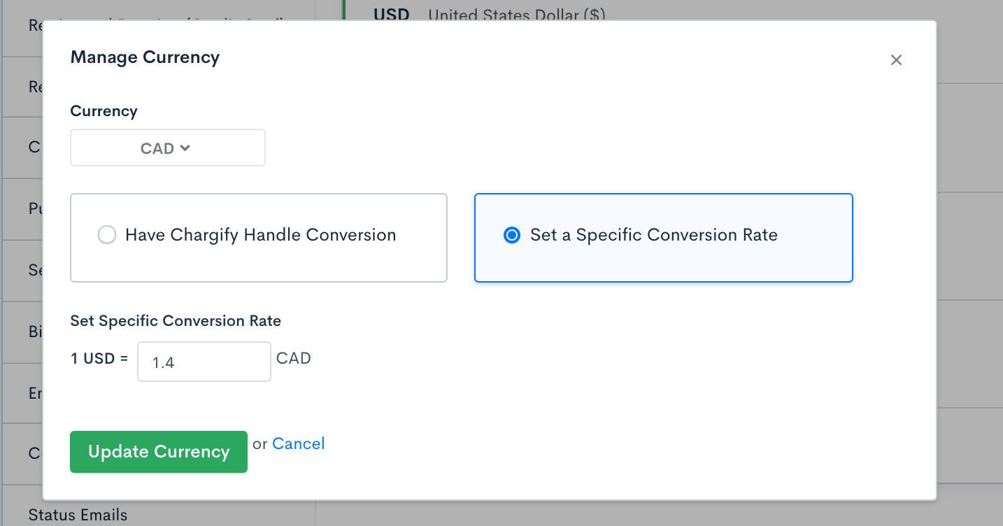The image size is (1003, 526).
Task: Click the Cancel link
Action: coord(298,443)
